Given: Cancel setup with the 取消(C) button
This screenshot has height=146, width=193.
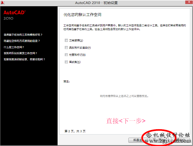Looking at the screenshot, I should [x=180, y=140].
